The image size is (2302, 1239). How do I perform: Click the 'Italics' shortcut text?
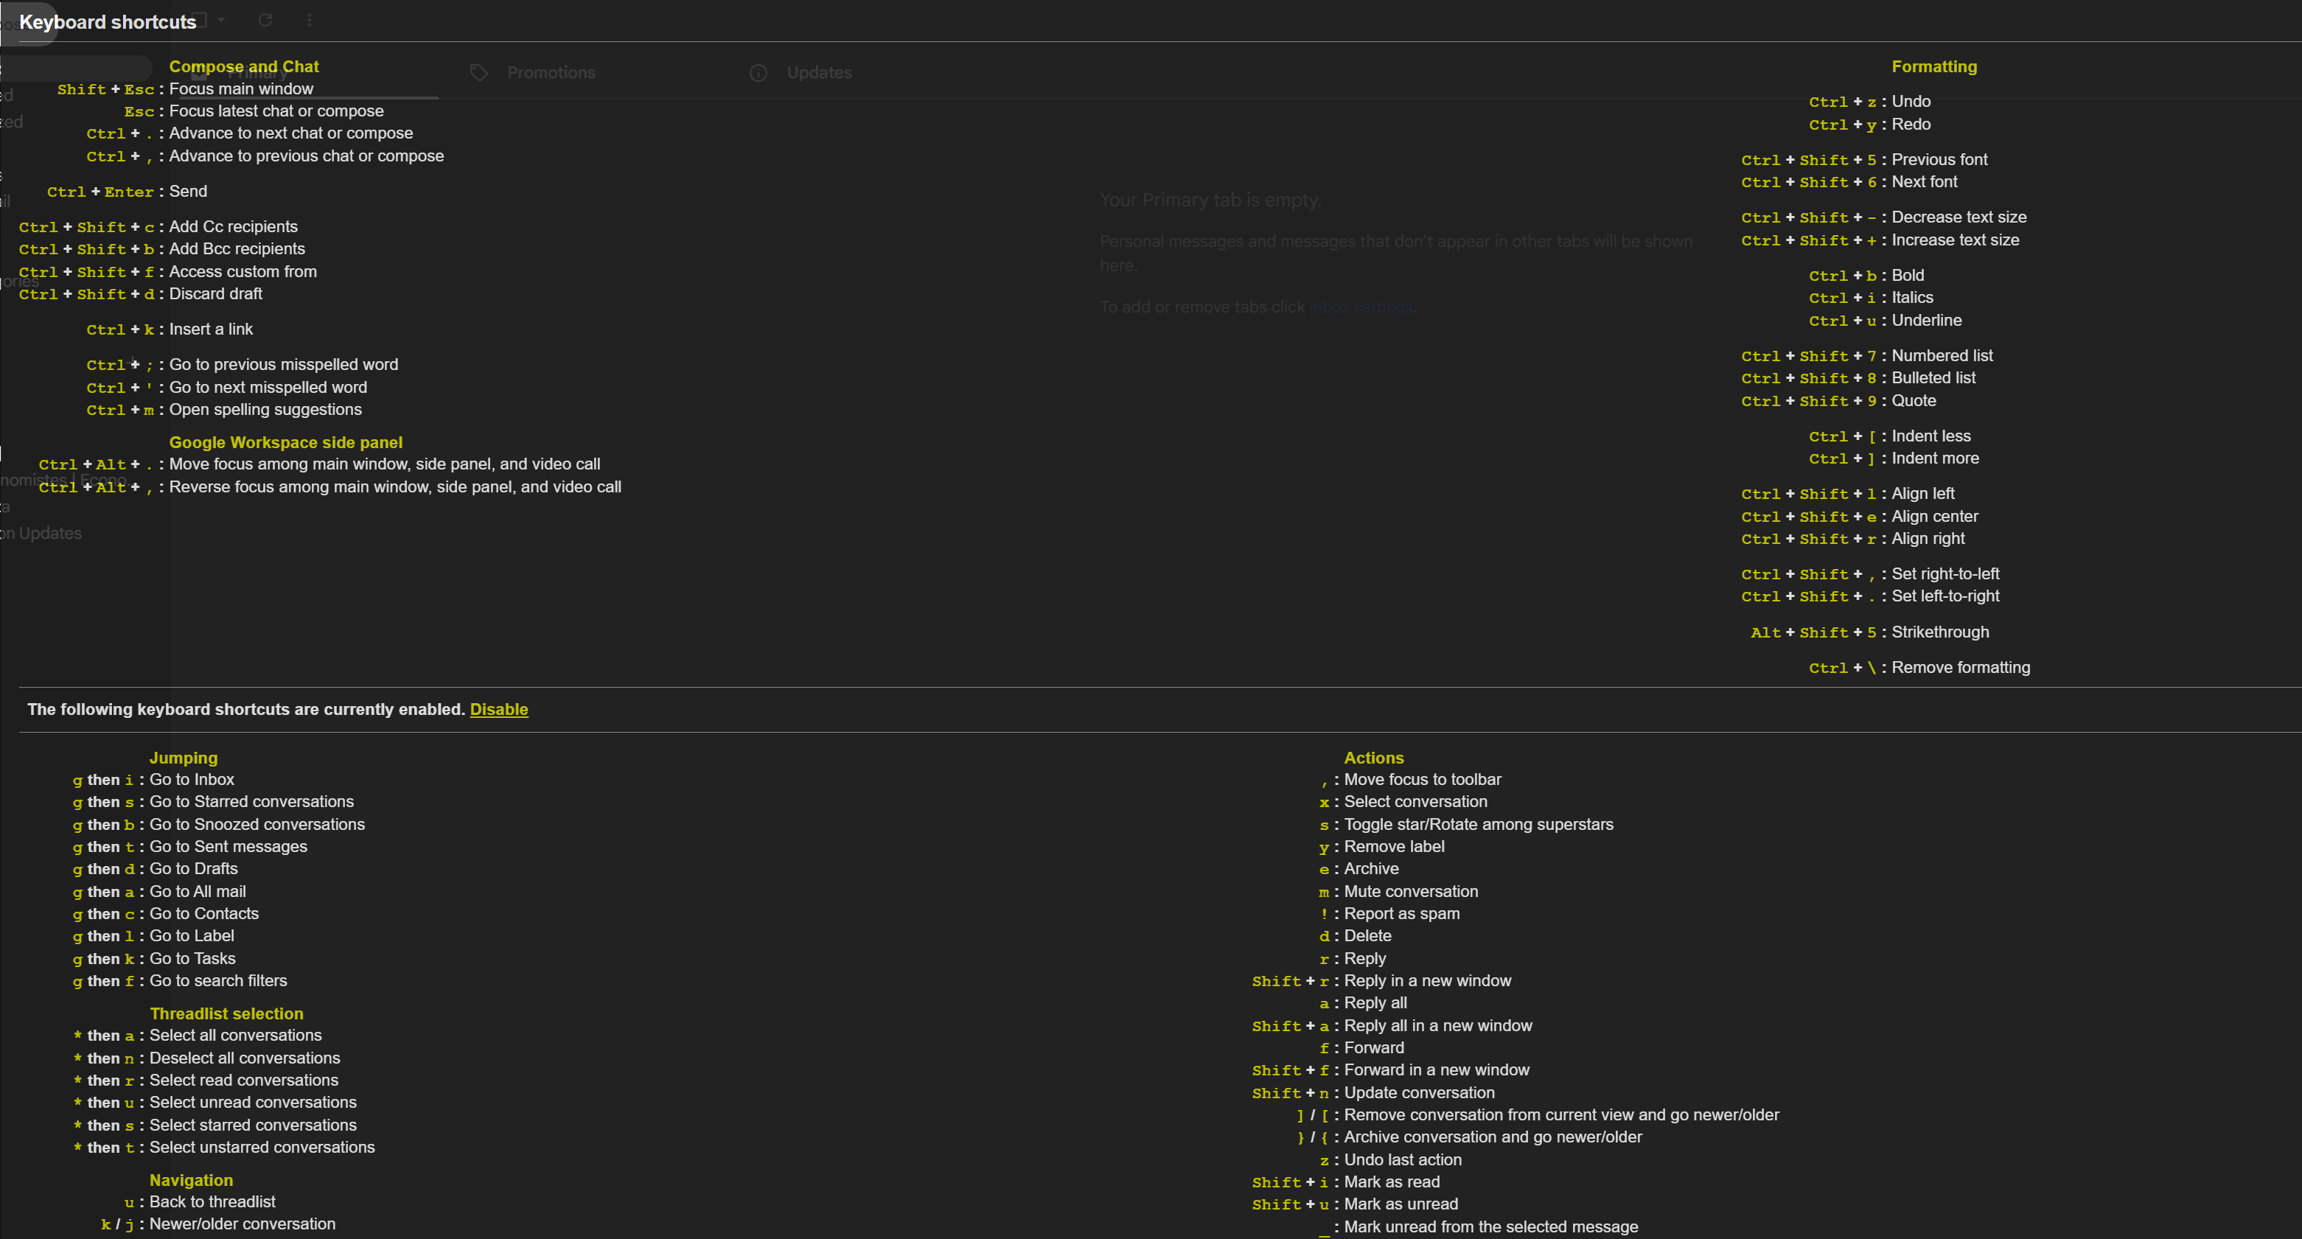tap(1912, 298)
